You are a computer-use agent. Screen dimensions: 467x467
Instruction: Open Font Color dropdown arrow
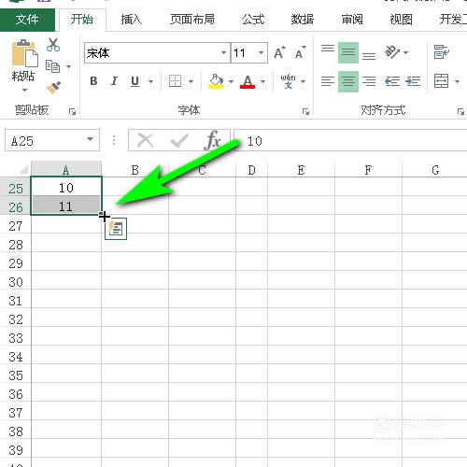point(262,81)
